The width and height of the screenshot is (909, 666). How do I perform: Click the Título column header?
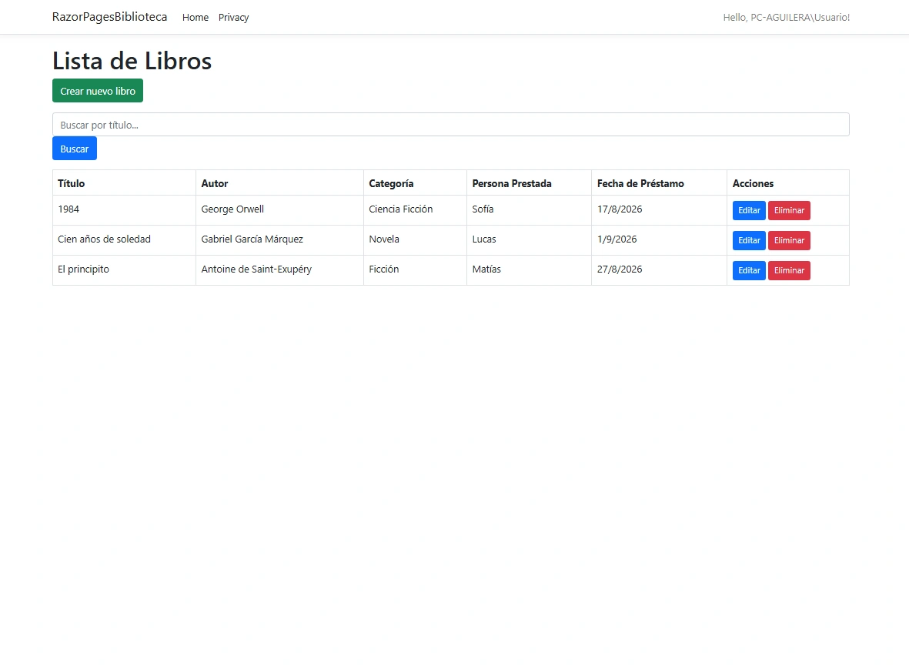point(72,183)
